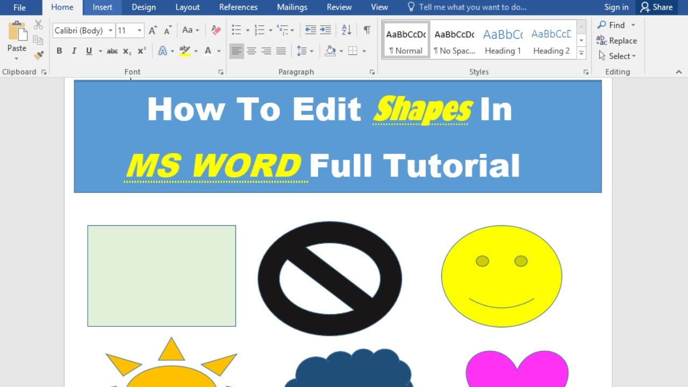
Task: Expand bullets list dropdown arrow
Action: [x=247, y=31]
